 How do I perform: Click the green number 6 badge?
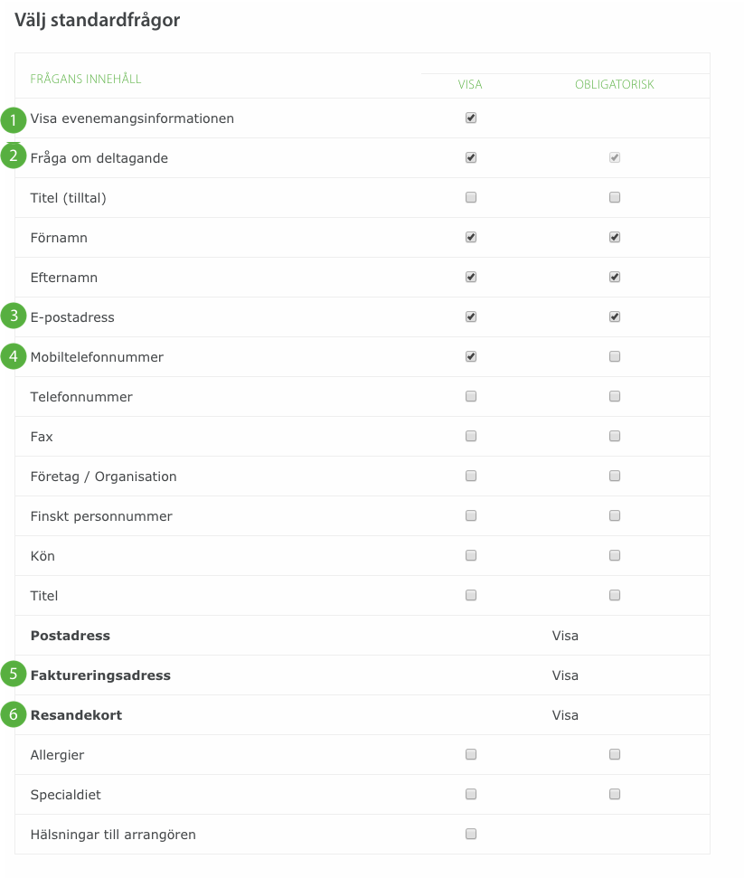point(14,714)
